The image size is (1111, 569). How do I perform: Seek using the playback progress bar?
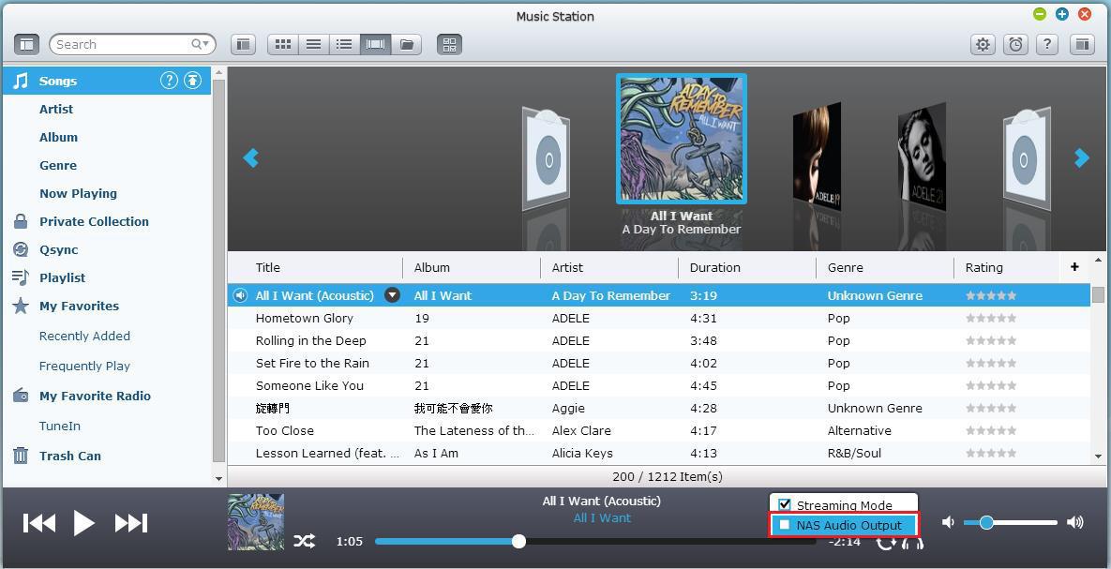click(594, 542)
